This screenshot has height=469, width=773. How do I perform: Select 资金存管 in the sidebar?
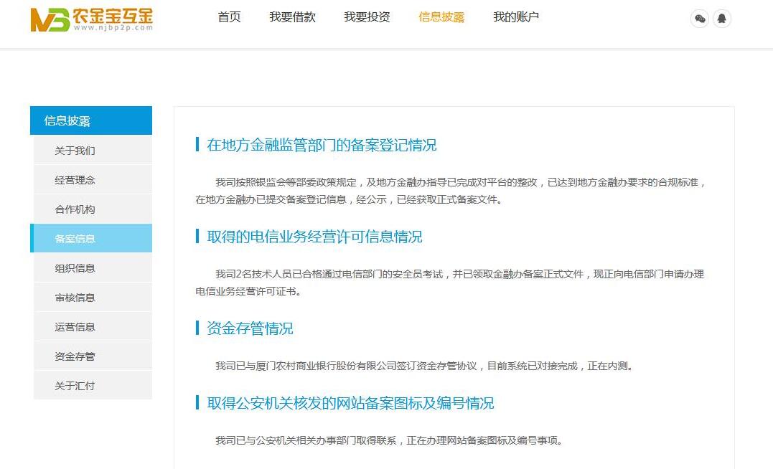(x=75, y=356)
